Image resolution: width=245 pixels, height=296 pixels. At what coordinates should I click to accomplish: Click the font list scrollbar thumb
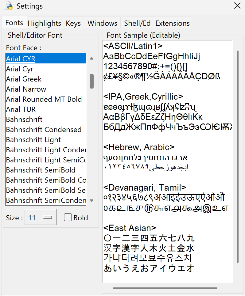point(91,81)
